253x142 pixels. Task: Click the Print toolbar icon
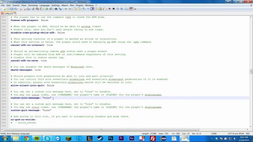tap(28, 9)
